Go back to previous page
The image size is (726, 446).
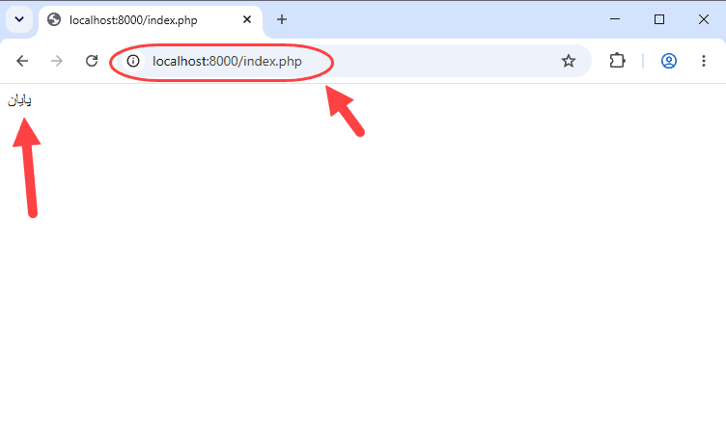(22, 61)
